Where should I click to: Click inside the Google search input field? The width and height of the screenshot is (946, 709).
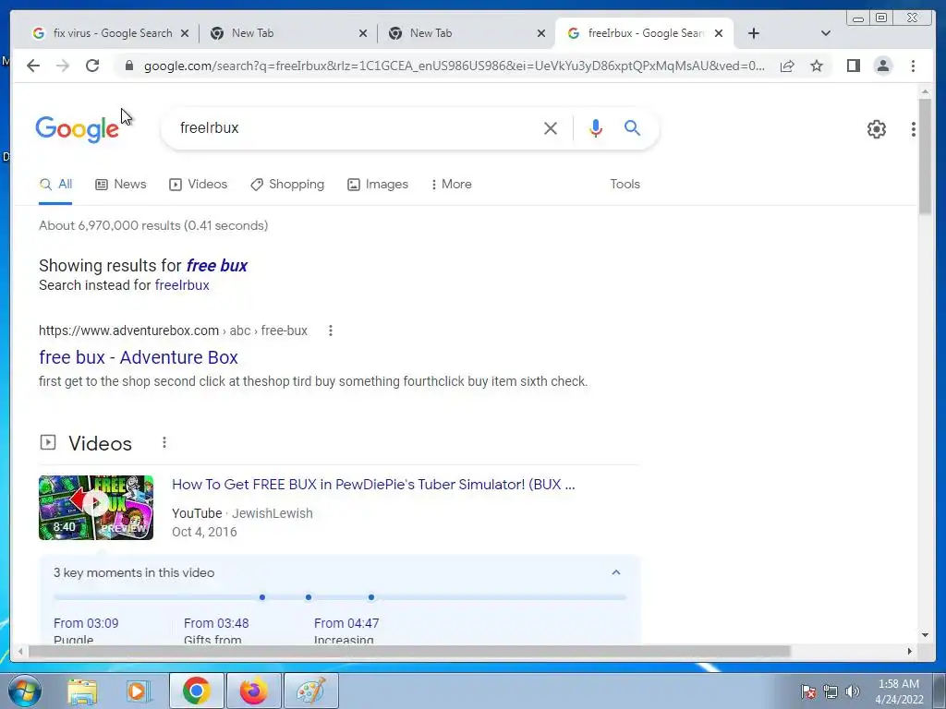356,127
